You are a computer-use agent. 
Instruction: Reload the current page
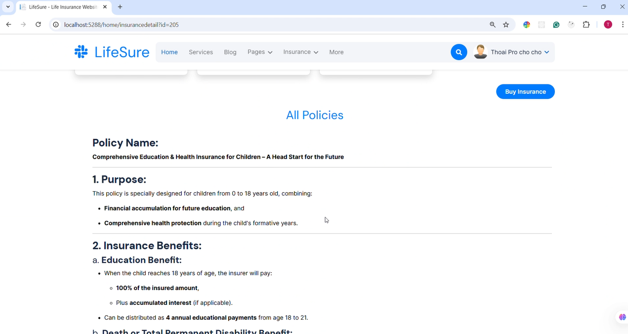pyautogui.click(x=38, y=25)
